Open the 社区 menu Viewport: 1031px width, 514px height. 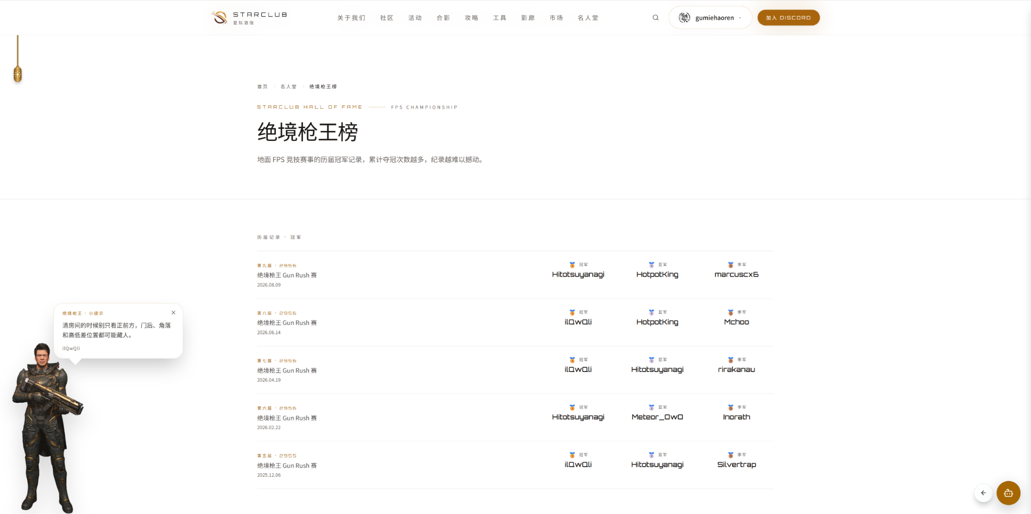(x=387, y=18)
